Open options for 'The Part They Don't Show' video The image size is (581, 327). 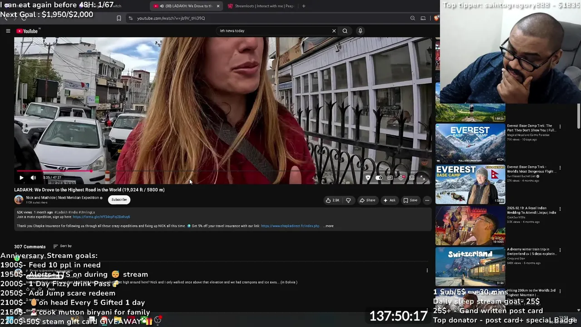560,127
